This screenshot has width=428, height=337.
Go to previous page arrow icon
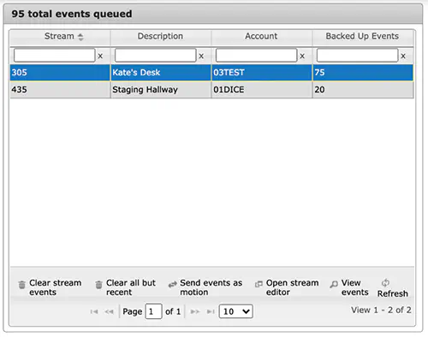coord(109,311)
